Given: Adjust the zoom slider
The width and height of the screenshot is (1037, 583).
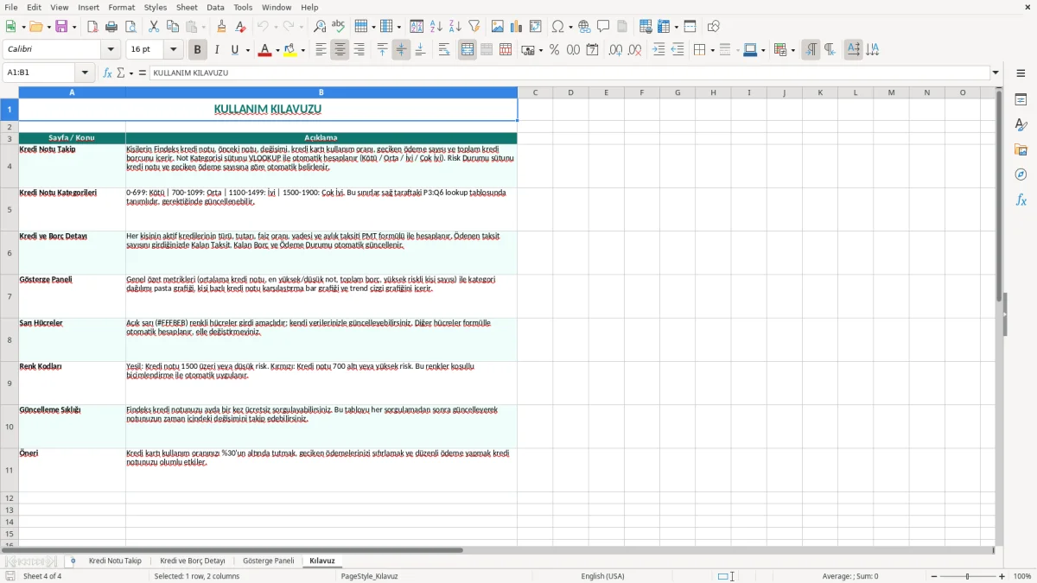Looking at the screenshot, I should pyautogui.click(x=968, y=576).
